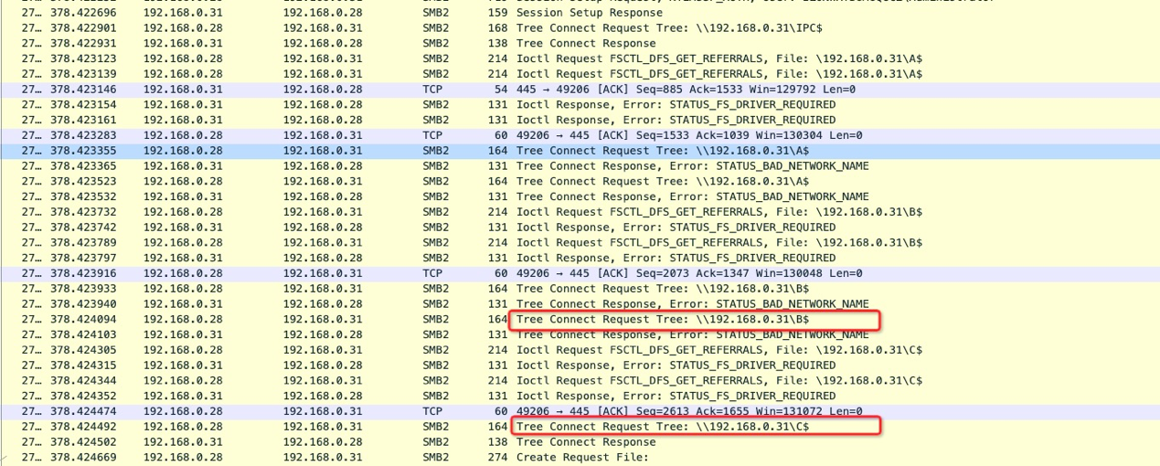Click the Ioctl Request for B$ at 378.423732
This screenshot has width=1160, height=466.
[580, 212]
